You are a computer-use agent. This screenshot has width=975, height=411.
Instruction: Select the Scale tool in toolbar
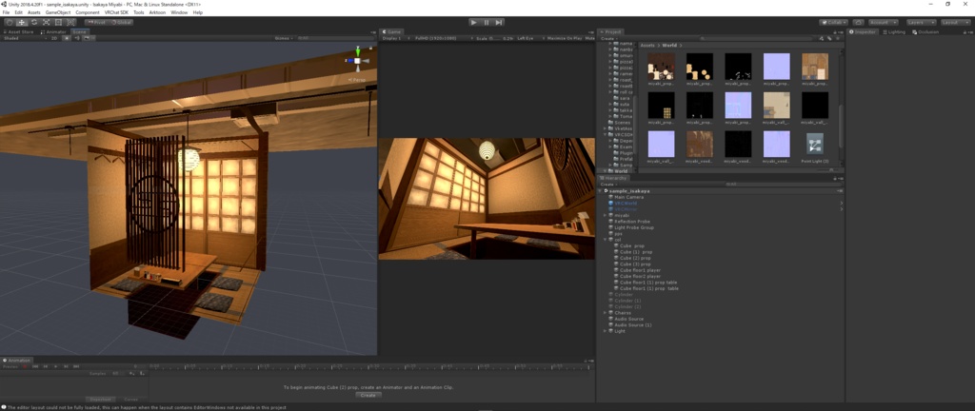pos(46,22)
